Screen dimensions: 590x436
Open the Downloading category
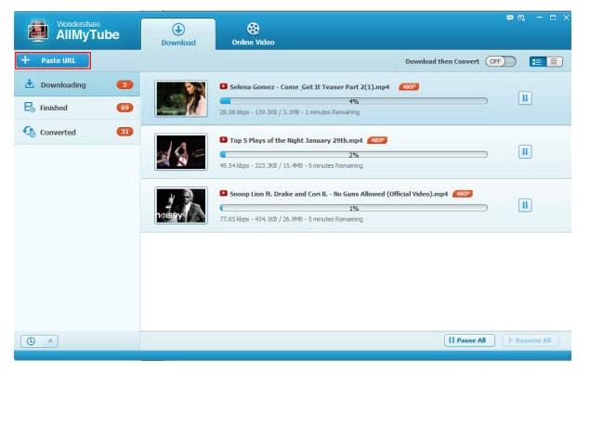77,84
